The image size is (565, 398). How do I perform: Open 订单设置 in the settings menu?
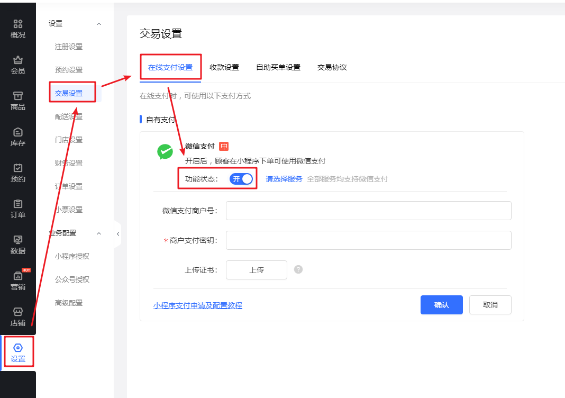tap(68, 186)
